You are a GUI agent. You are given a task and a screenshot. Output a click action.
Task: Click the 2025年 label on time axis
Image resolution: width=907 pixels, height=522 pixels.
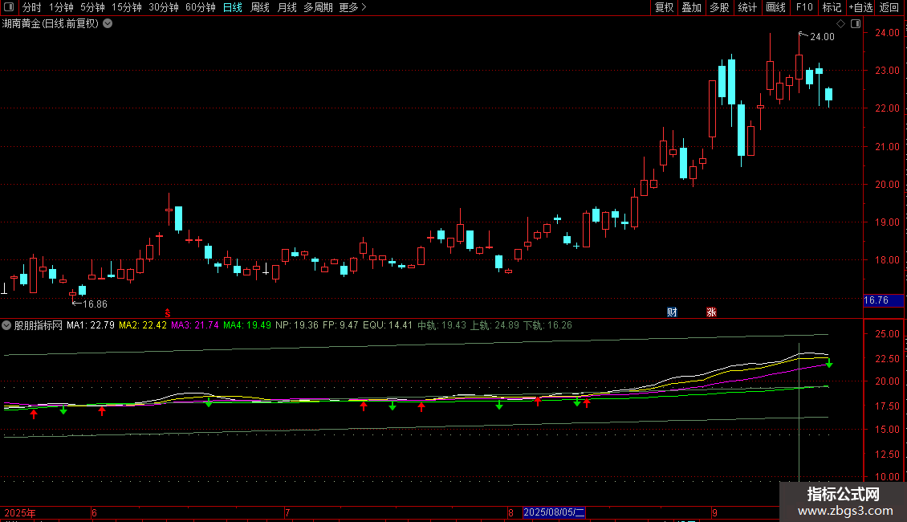[20, 512]
